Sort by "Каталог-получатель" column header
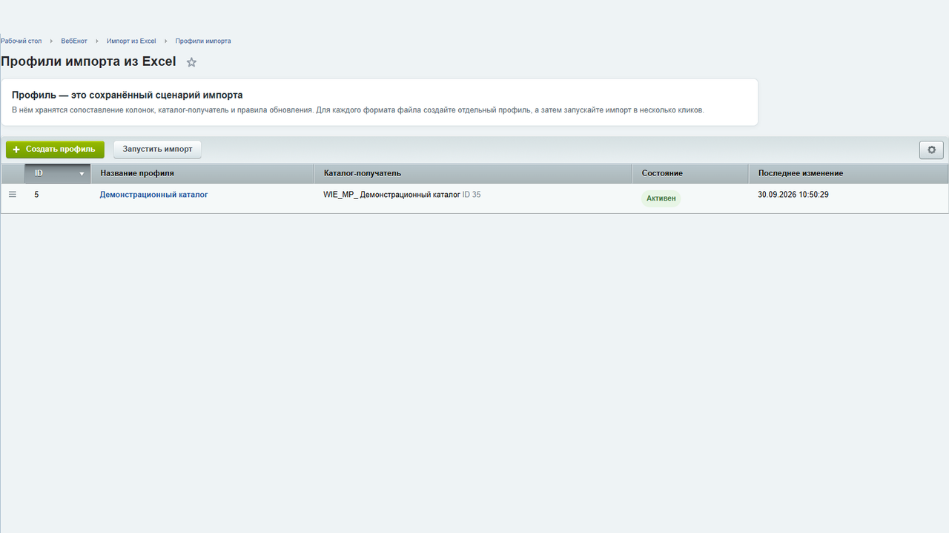Image resolution: width=949 pixels, height=533 pixels. click(473, 173)
